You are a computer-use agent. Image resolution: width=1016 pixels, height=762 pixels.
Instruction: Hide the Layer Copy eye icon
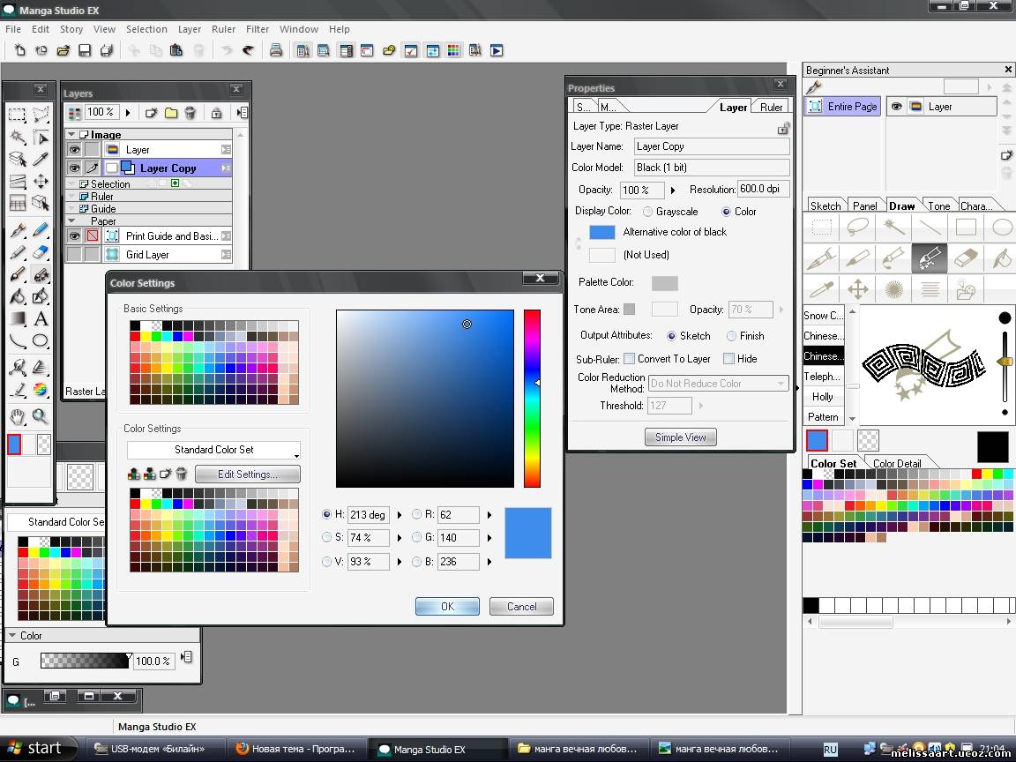(x=74, y=168)
